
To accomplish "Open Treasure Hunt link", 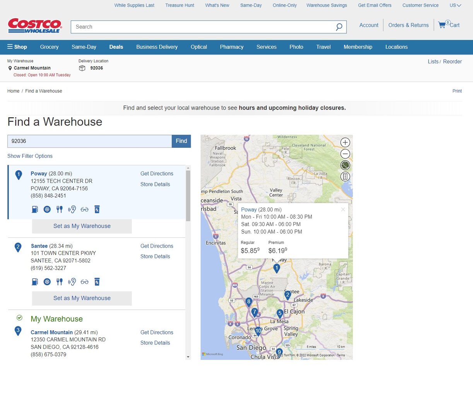I will [x=180, y=5].
